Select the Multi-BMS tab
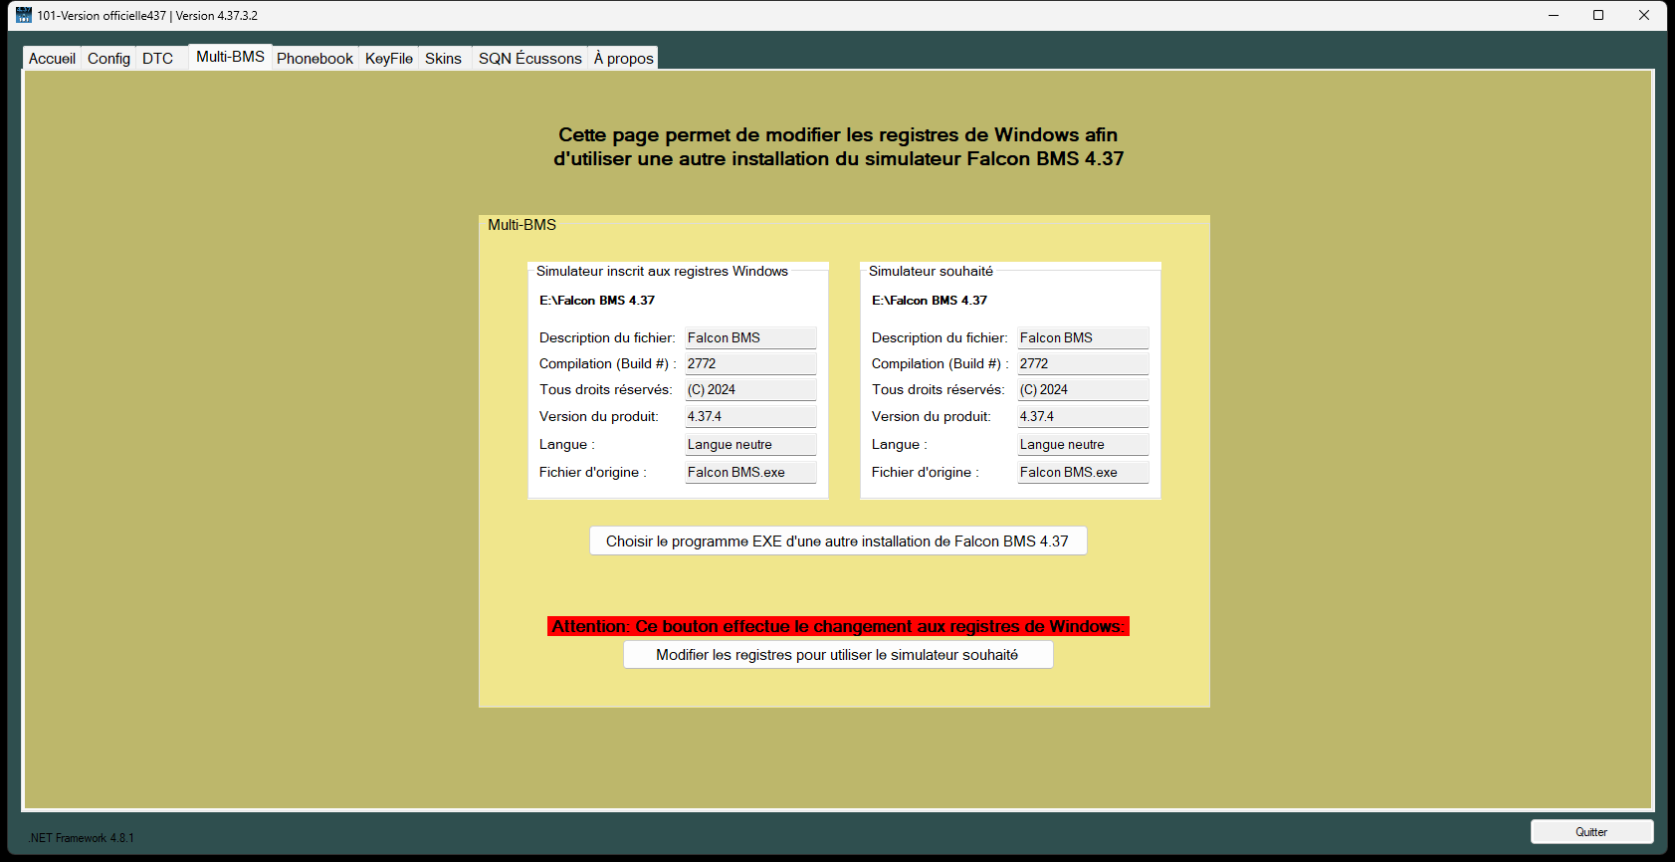The height and width of the screenshot is (862, 1675). point(230,57)
